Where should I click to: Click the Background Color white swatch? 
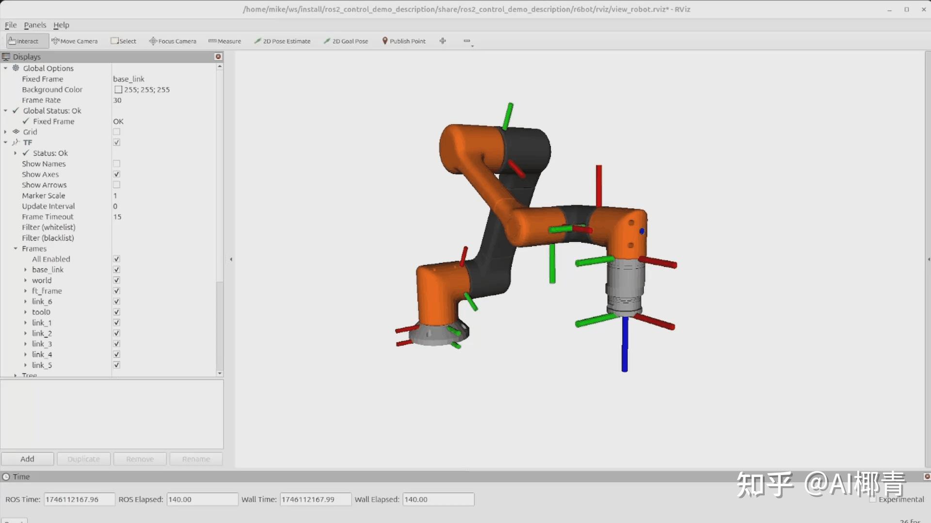click(118, 90)
